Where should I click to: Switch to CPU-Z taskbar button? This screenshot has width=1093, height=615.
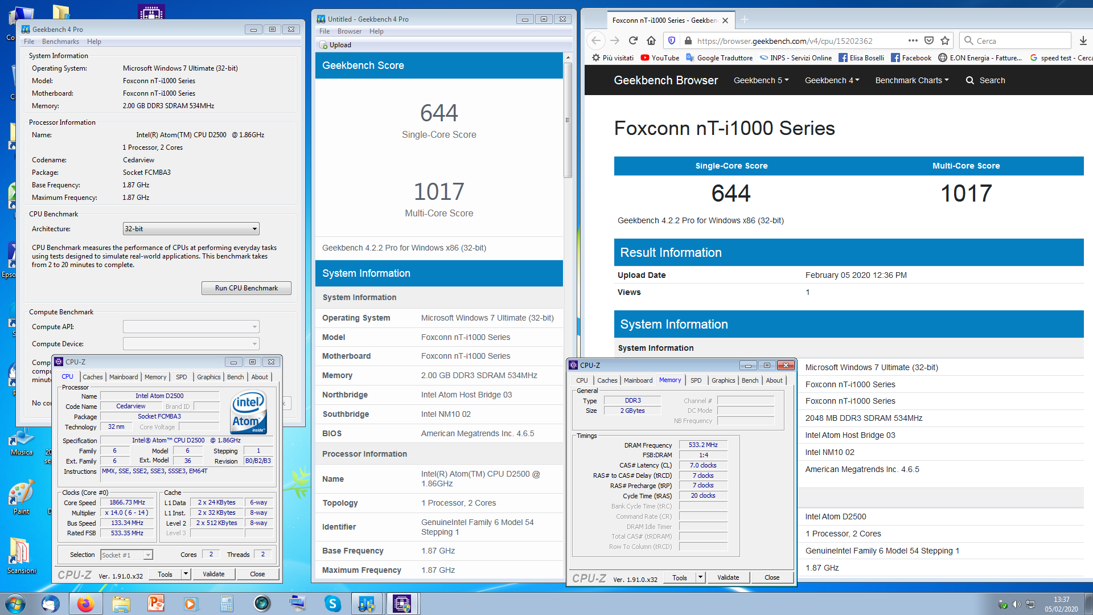pos(402,604)
